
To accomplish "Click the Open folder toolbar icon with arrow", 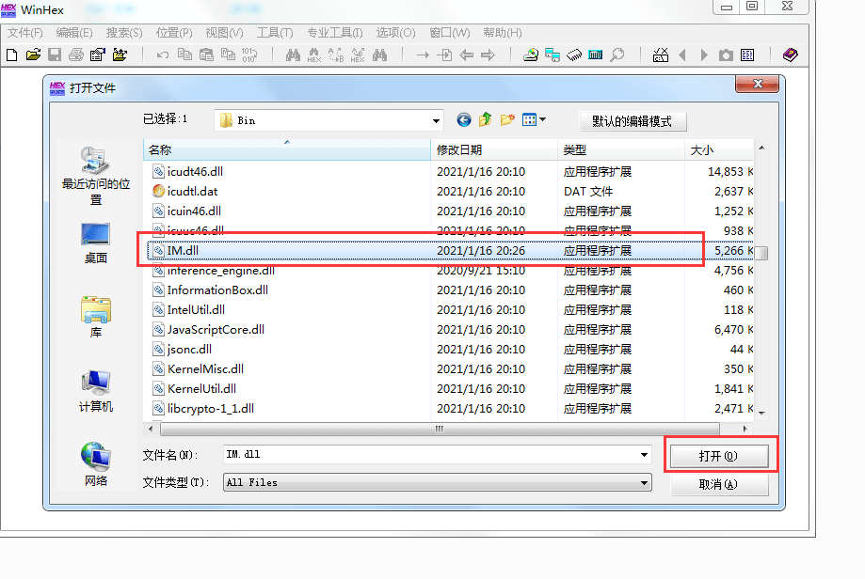I will 120,55.
